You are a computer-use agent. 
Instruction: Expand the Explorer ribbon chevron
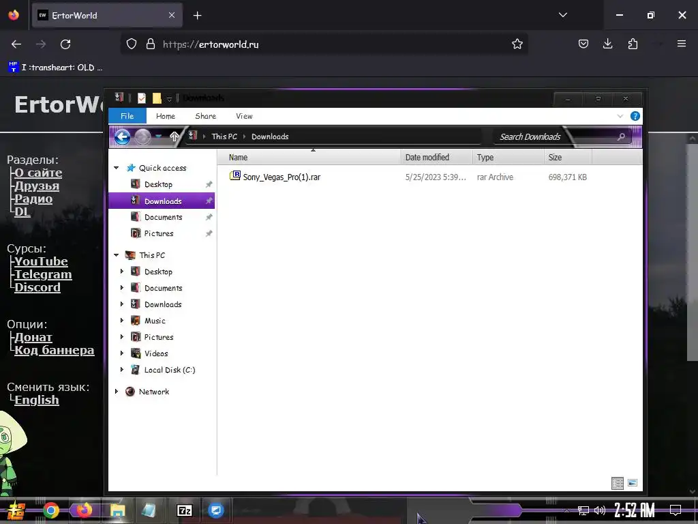pos(620,116)
